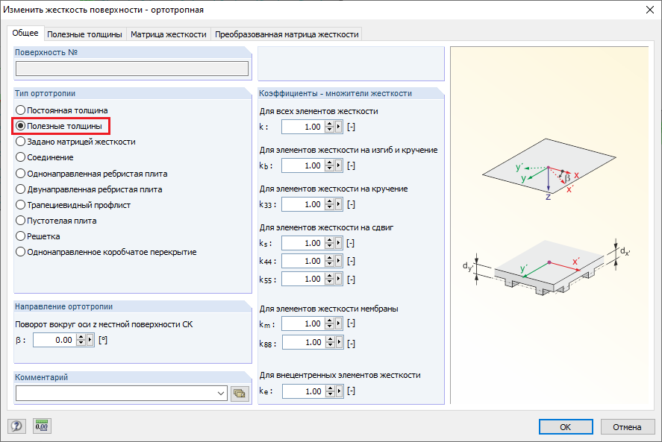
Task: Confirm the dialog with OK
Action: coord(566,427)
